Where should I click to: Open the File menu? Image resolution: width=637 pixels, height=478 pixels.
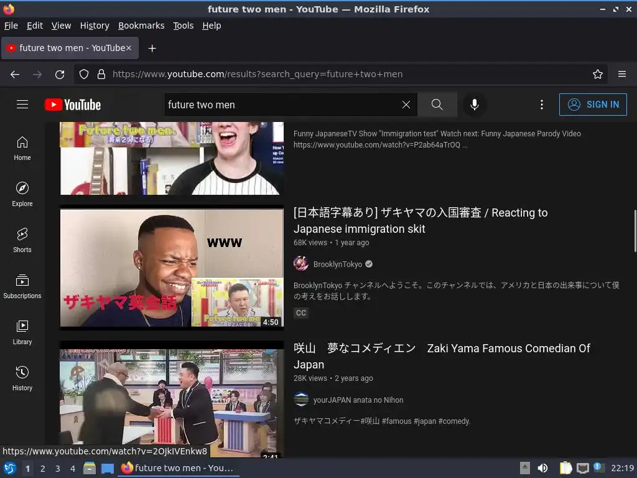(x=11, y=26)
